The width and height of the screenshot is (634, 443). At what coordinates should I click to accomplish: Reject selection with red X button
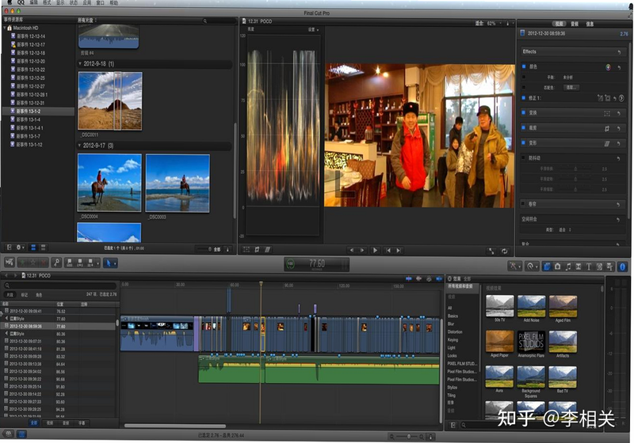point(44,263)
